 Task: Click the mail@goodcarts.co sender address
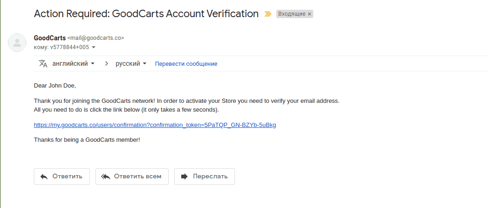96,38
